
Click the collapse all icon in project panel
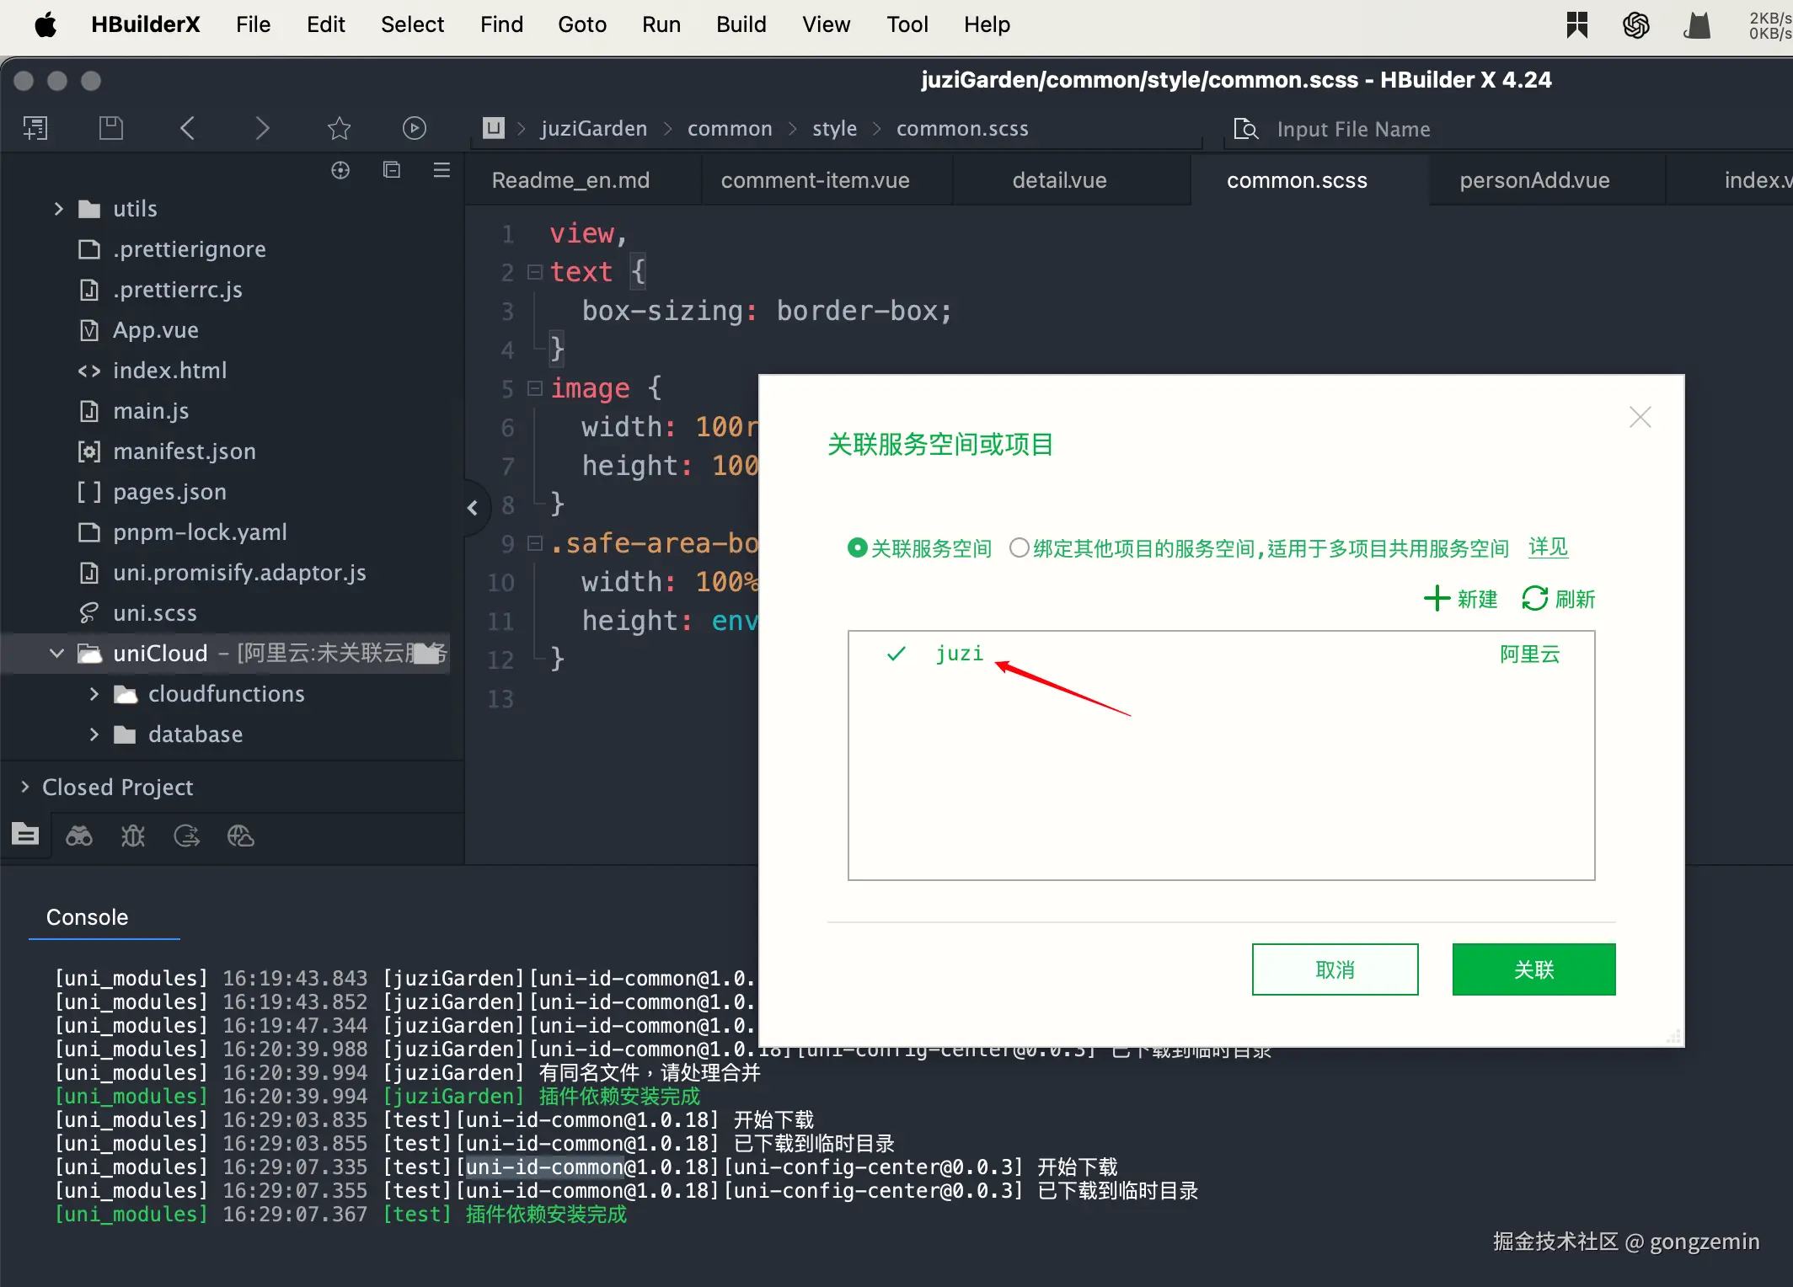(x=392, y=170)
